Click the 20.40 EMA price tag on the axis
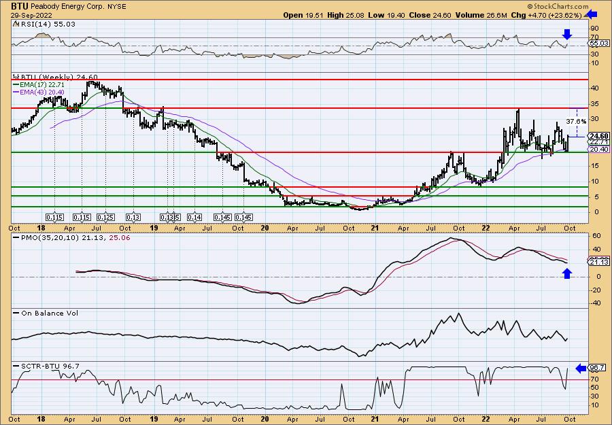 [599, 149]
